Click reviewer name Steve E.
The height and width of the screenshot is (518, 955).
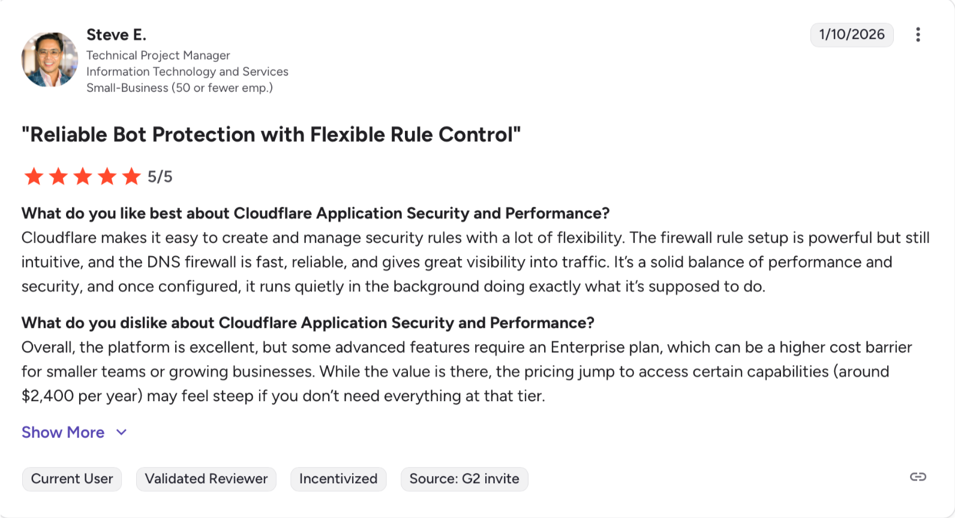pyautogui.click(x=116, y=35)
